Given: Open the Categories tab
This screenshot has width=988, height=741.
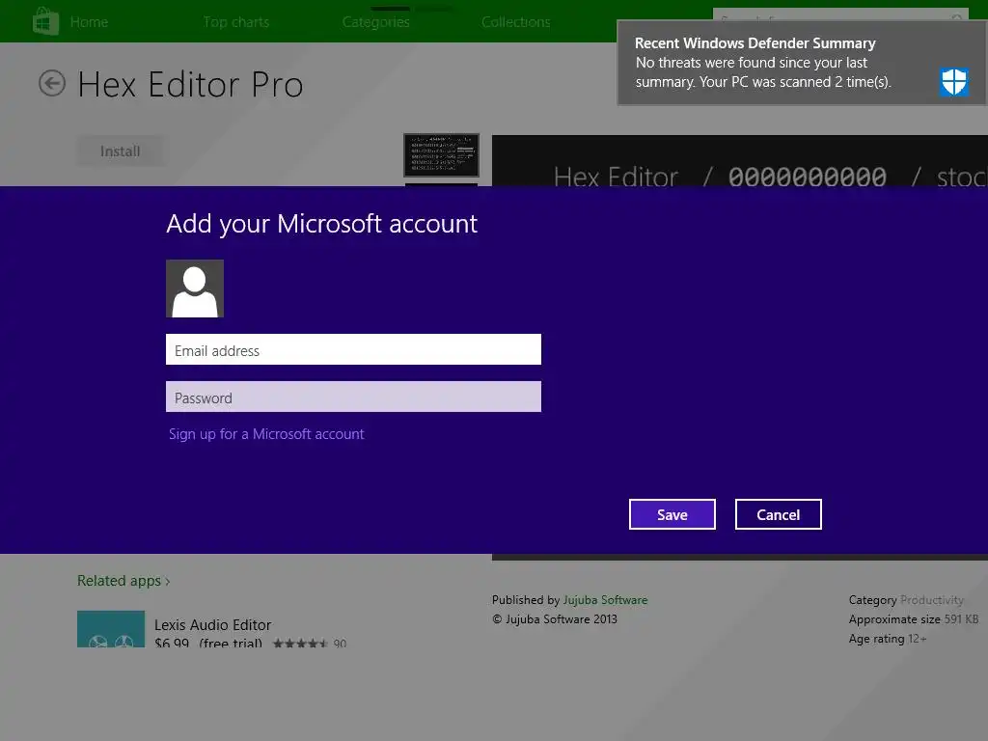Looking at the screenshot, I should 376,22.
